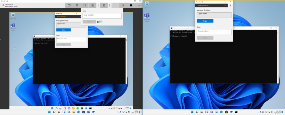Click the greyed Send button in helper popup
Viewport: 285px width, 115px height.
[x=89, y=22]
